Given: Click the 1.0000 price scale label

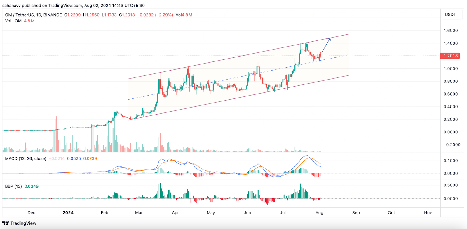Looking at the screenshot, I should click(451, 68).
